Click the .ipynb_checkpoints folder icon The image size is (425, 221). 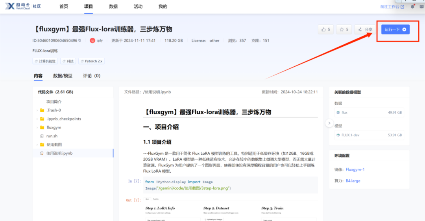pyautogui.click(x=42, y=119)
